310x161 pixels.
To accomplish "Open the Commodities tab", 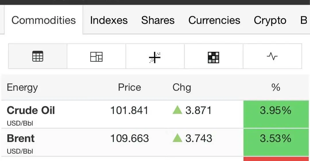I will click(44, 20).
